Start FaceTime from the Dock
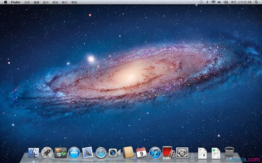 tap(114, 153)
